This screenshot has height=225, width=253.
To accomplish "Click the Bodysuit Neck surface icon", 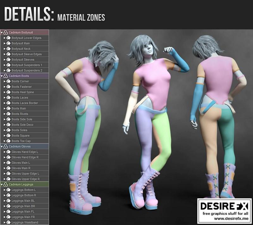I will pos(8,49).
